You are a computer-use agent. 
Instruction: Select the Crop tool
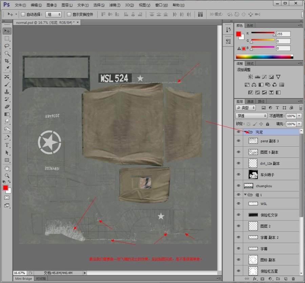tap(7, 61)
